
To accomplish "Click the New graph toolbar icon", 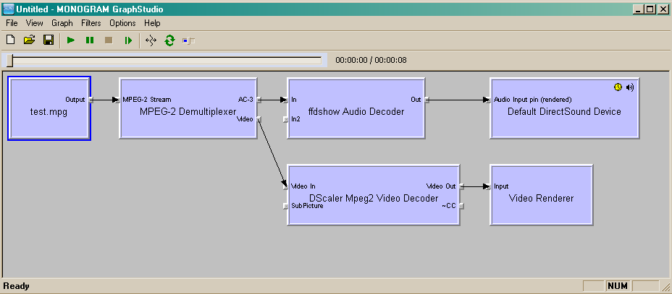I will 10,40.
